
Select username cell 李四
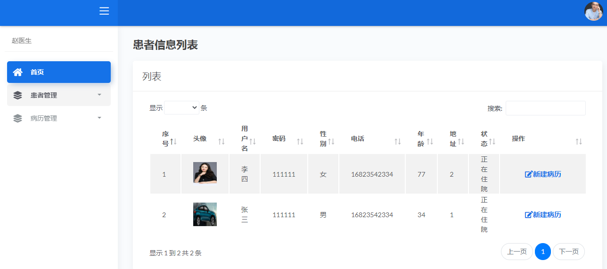click(x=245, y=174)
